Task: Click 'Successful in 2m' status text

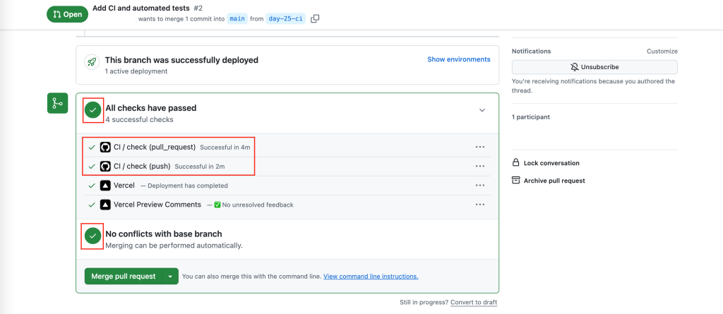Action: [200, 167]
